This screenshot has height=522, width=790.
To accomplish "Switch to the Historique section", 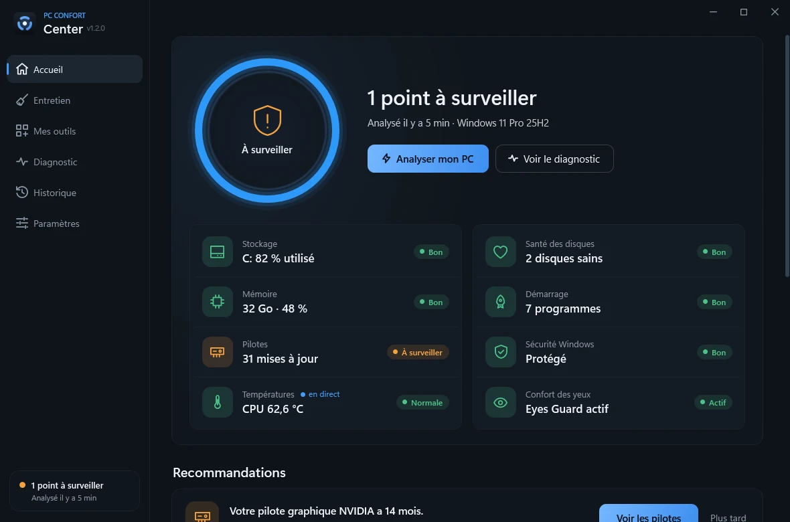I will click(74, 193).
